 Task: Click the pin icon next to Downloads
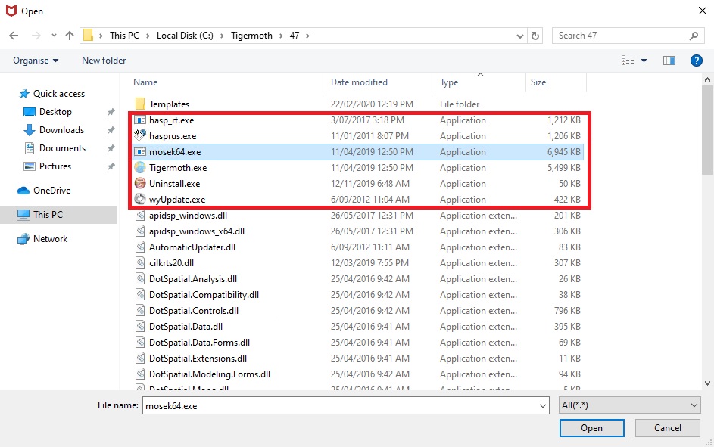[x=111, y=130]
